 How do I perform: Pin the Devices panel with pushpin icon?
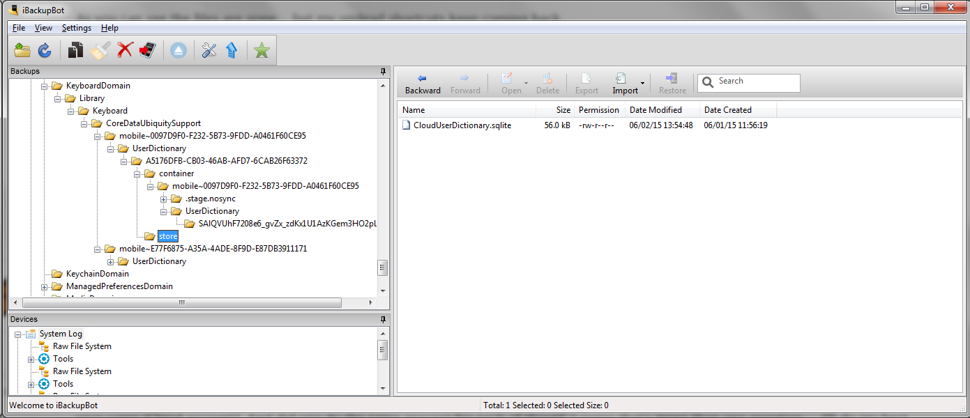coord(383,319)
